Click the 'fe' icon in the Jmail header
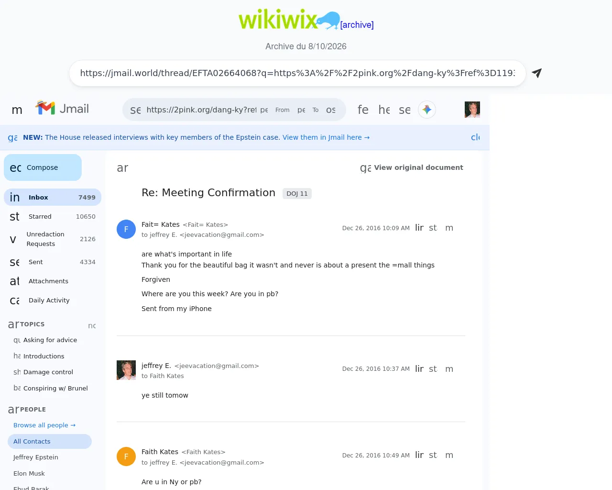The height and width of the screenshot is (490, 612). point(363,110)
